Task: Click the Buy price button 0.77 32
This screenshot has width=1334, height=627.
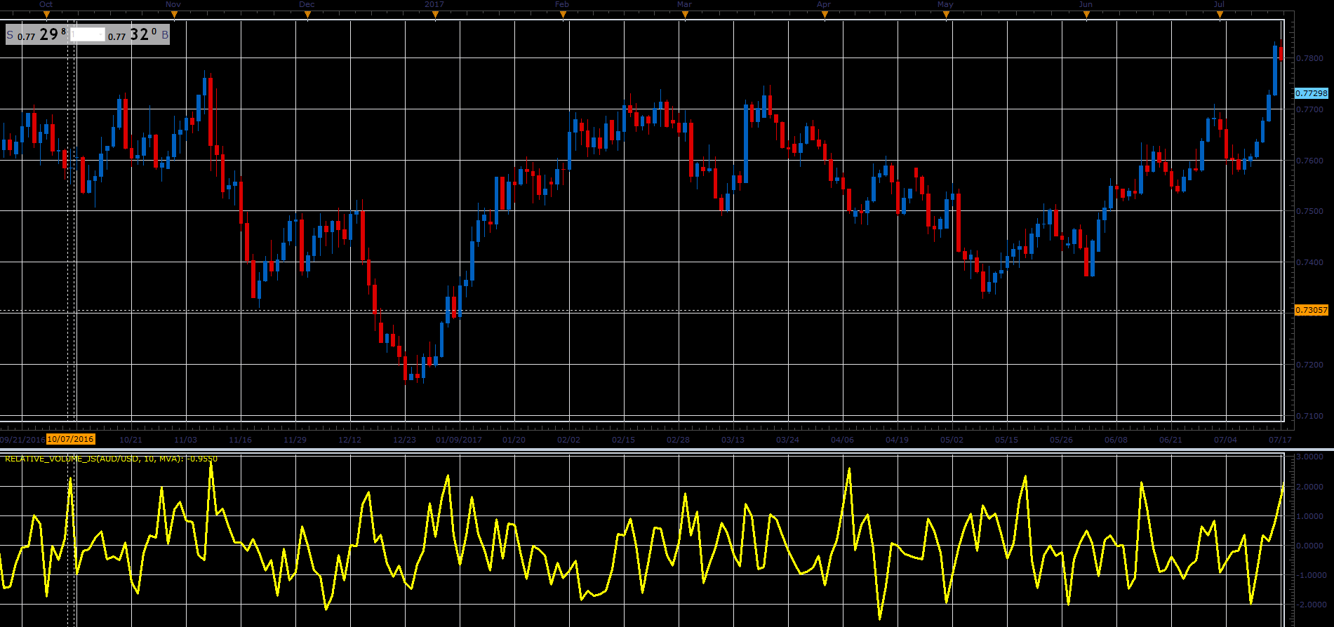Action: click(x=138, y=34)
